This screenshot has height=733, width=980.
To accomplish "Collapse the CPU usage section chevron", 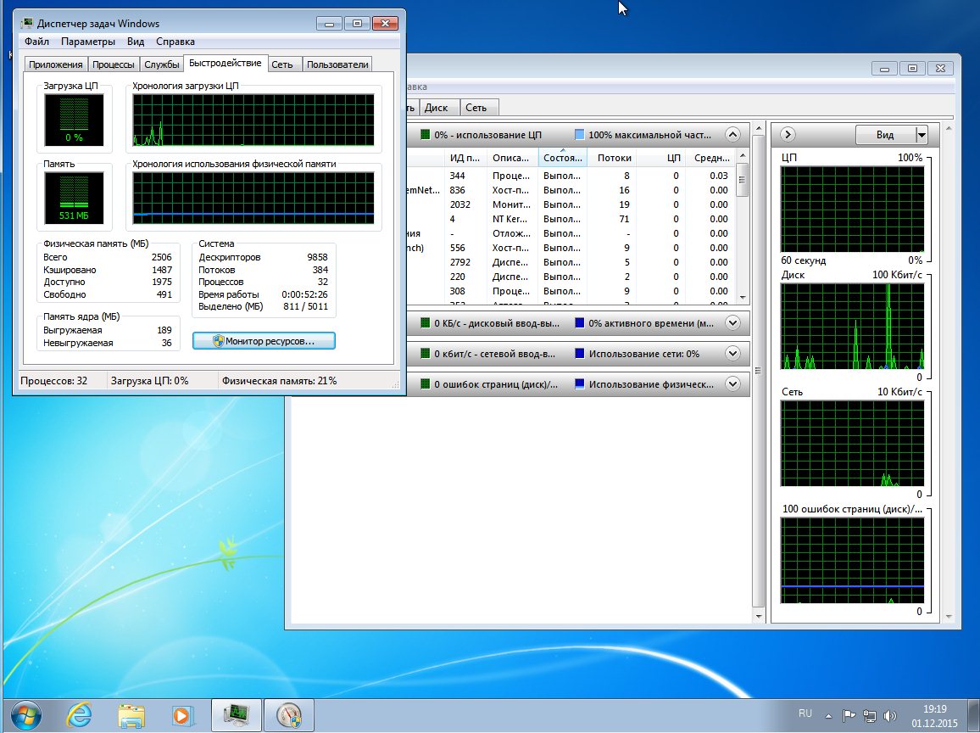I will [x=733, y=134].
